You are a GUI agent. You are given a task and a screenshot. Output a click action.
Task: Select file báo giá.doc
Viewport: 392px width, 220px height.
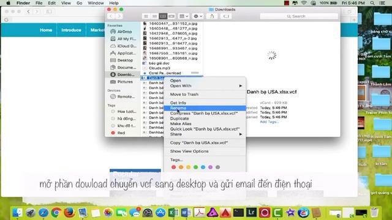click(x=159, y=63)
